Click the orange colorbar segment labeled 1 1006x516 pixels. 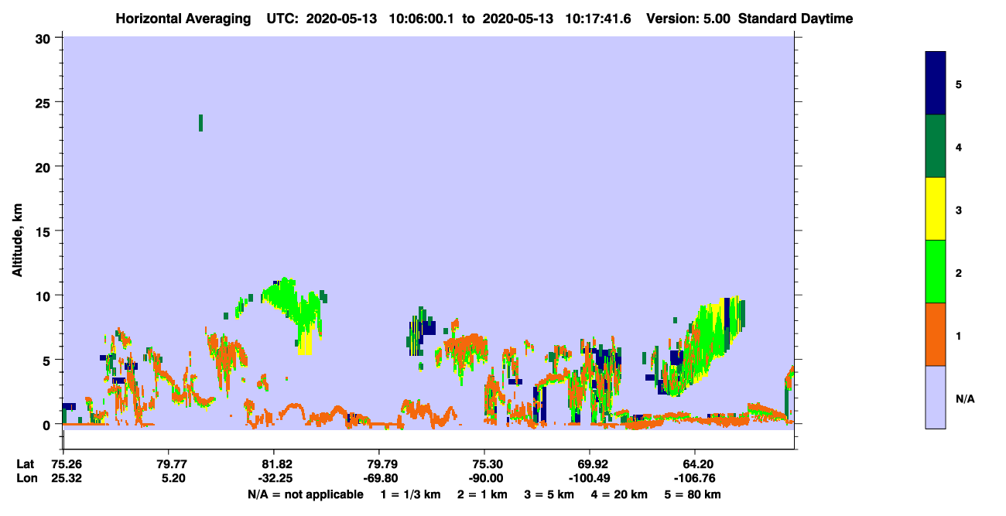936,334
